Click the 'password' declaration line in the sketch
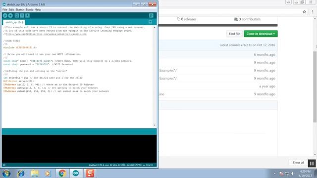The image size is (317, 178). pyautogui.click(x=38, y=64)
